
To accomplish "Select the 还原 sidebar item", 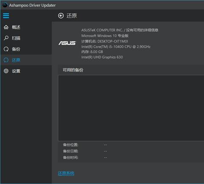I will click(26, 60).
